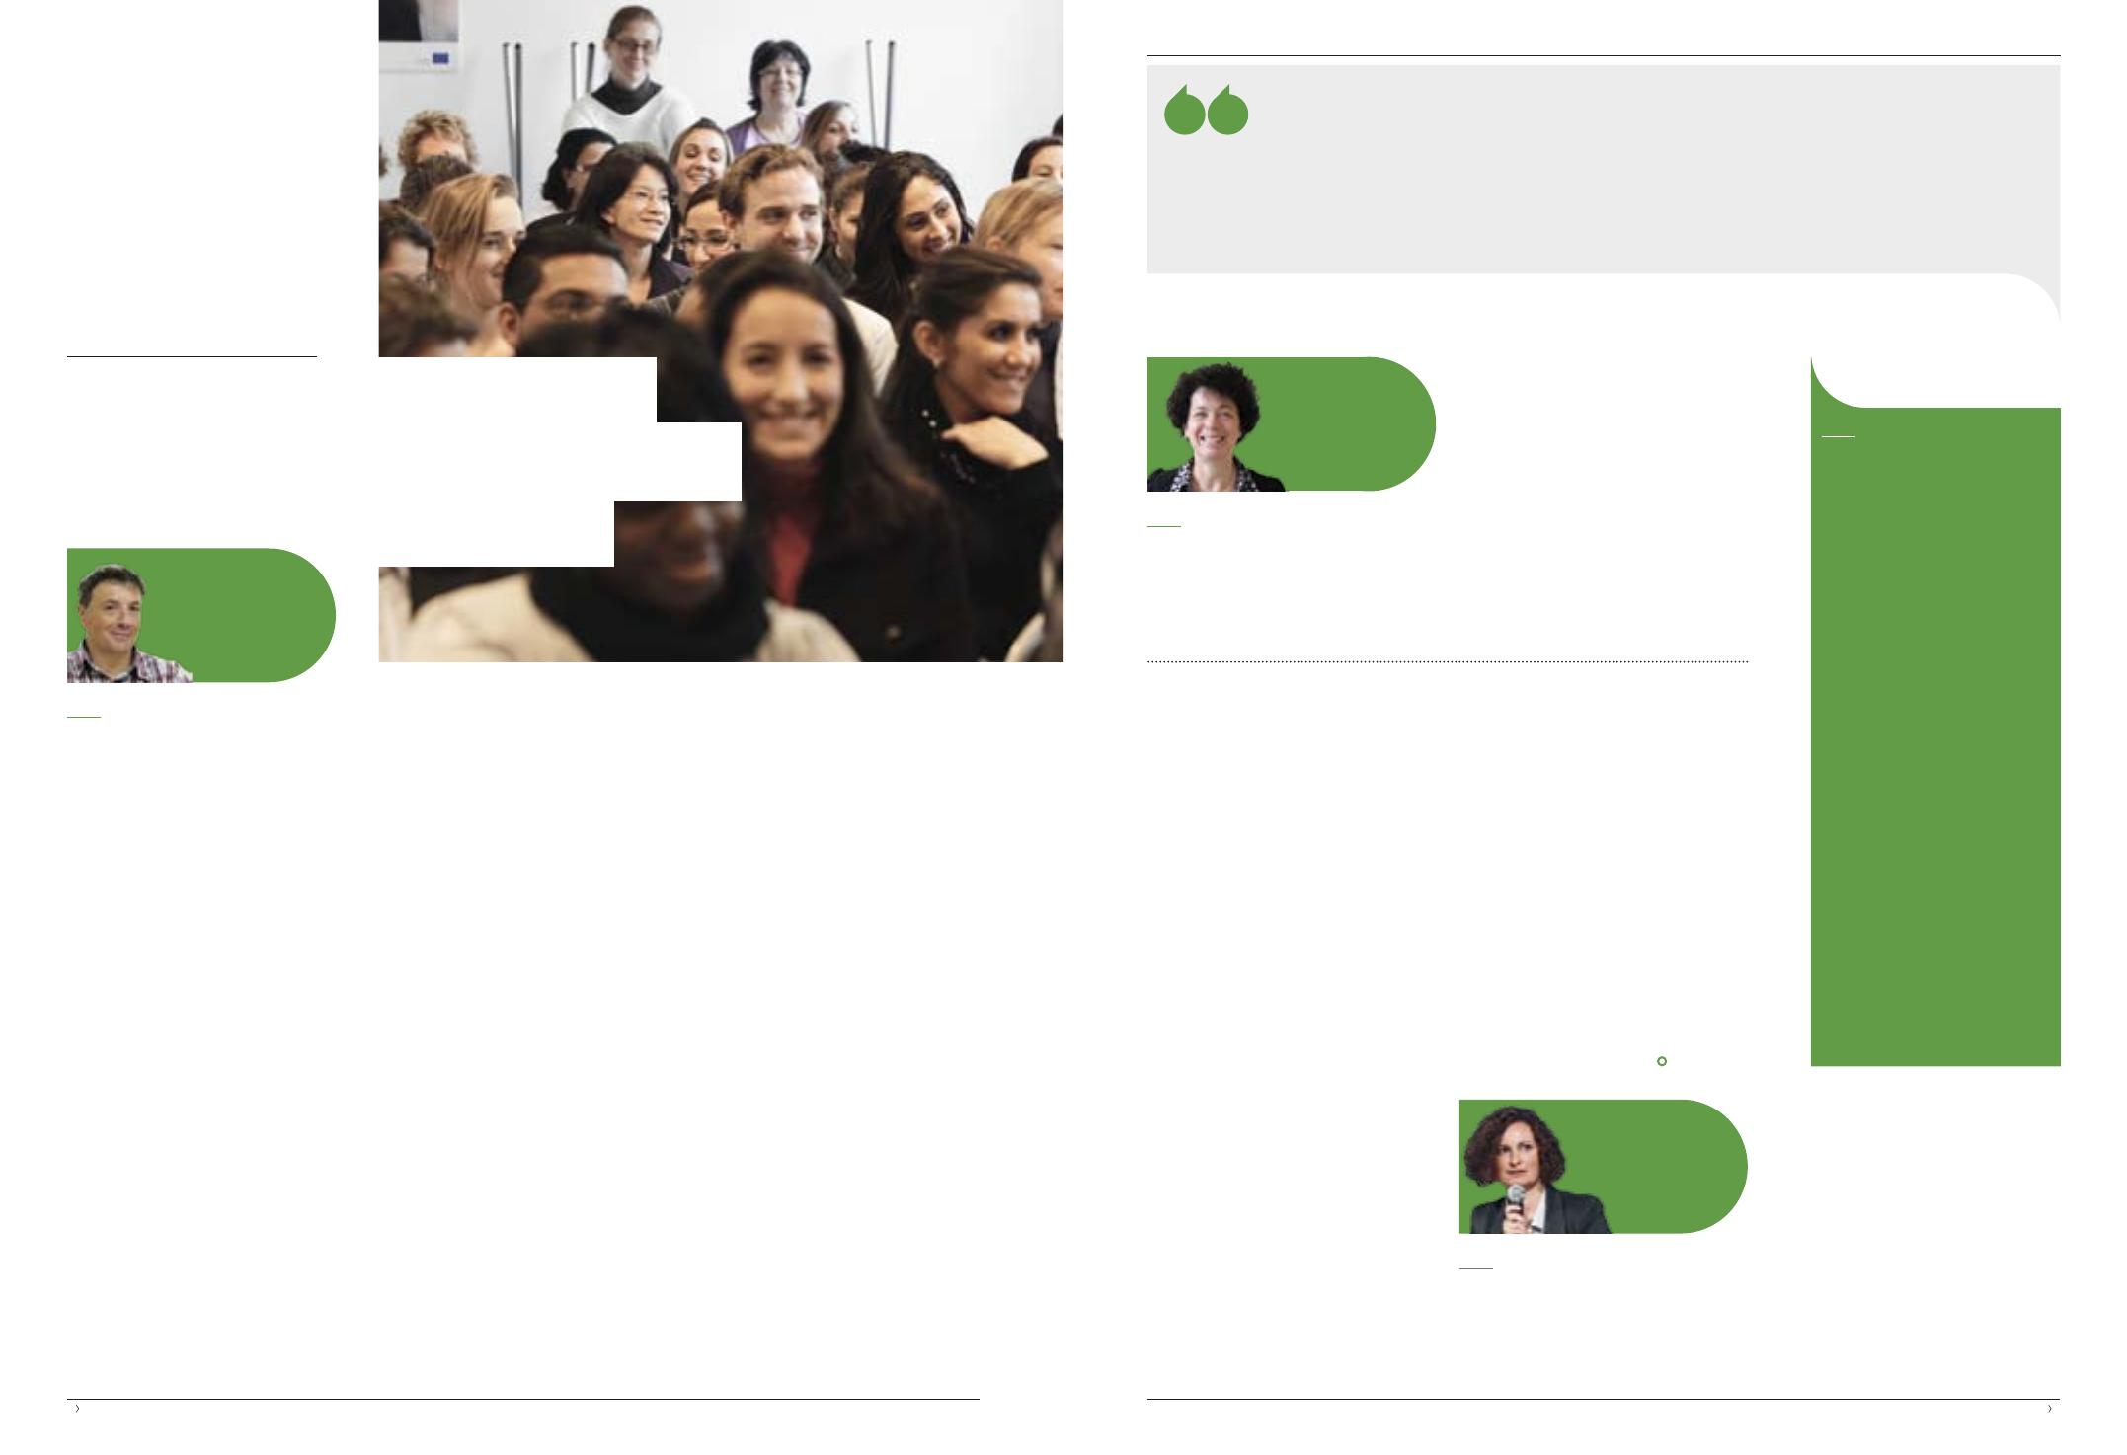Click the green quotation marks icon
The width and height of the screenshot is (2127, 1455).
[1206, 110]
